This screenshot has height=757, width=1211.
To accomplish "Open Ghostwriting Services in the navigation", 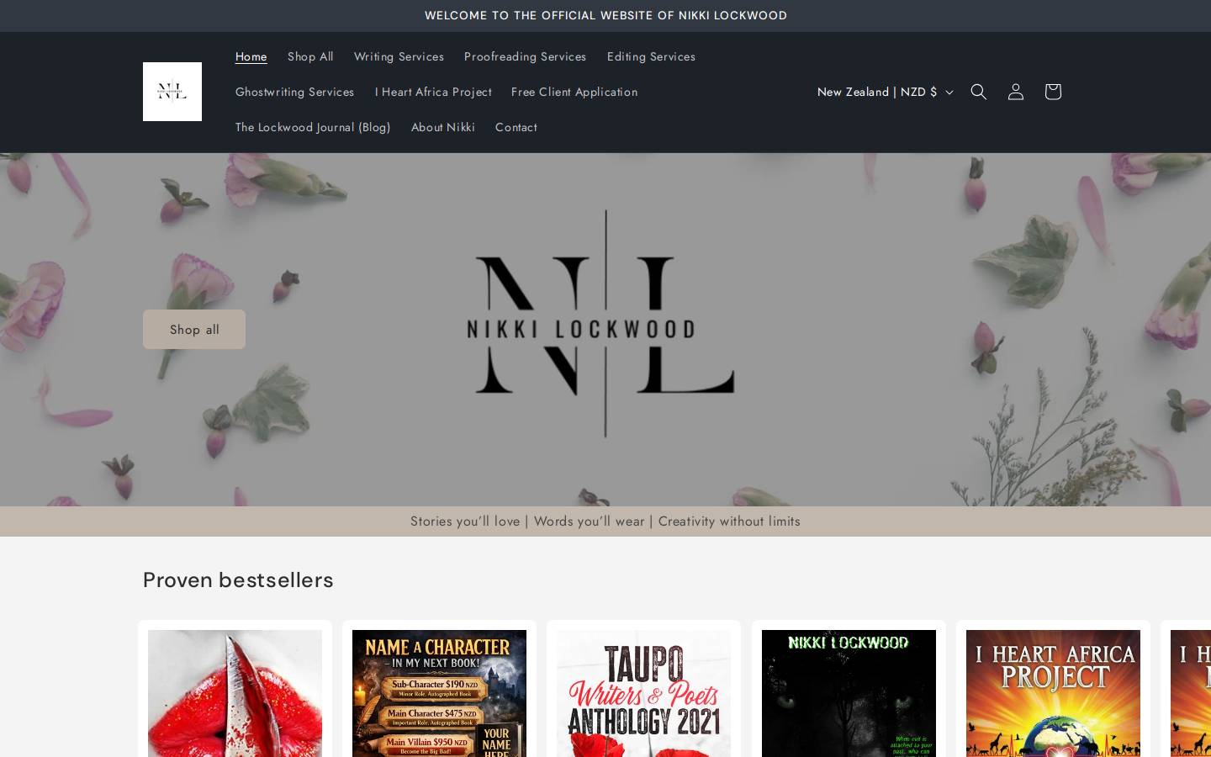I will tap(294, 92).
